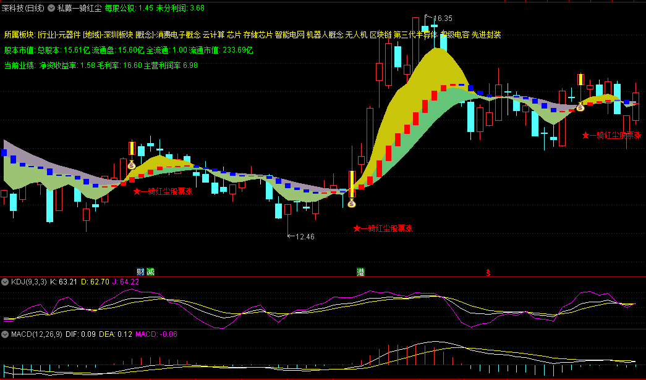The width and height of the screenshot is (646, 380).
Task: Click the D: 62.70 readout
Action: (x=95, y=282)
